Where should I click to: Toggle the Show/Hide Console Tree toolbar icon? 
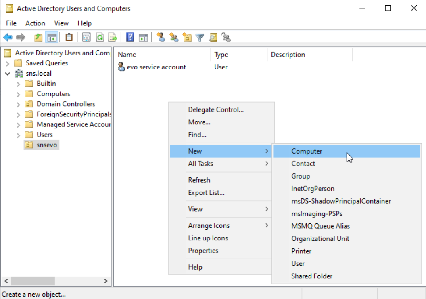52,37
